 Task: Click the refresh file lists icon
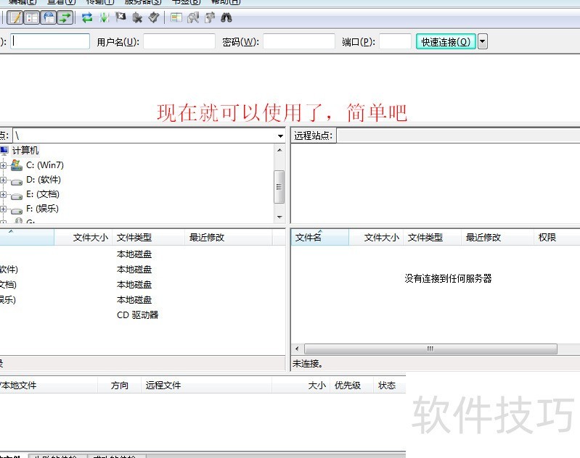pyautogui.click(x=87, y=18)
